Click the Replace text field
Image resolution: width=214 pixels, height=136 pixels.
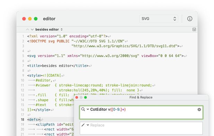pyautogui.click(x=141, y=128)
